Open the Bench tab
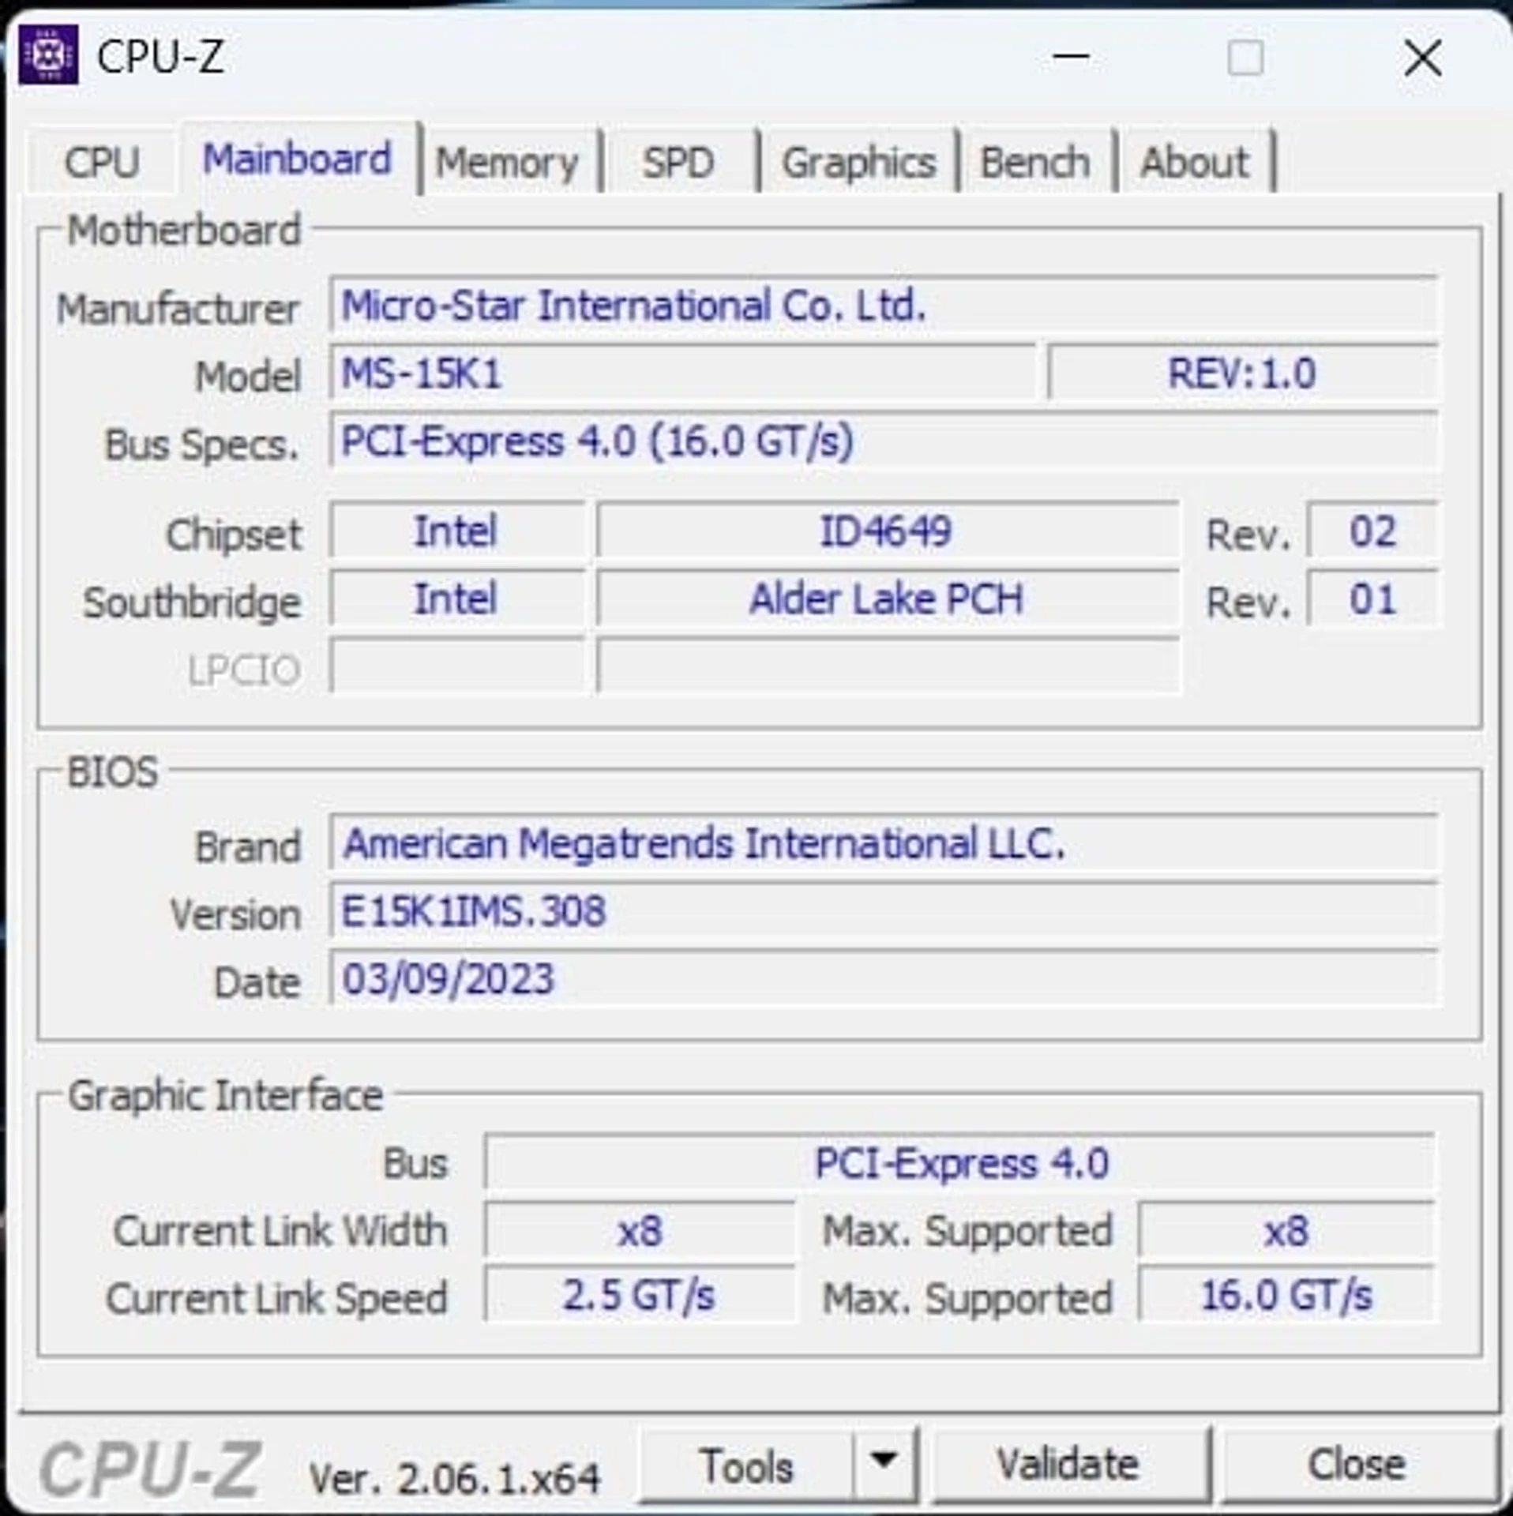This screenshot has height=1516, width=1513. click(1035, 163)
